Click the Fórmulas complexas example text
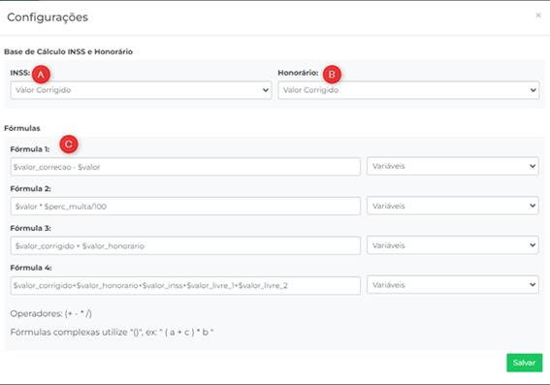Viewport: 550px width, 385px height. click(x=112, y=332)
